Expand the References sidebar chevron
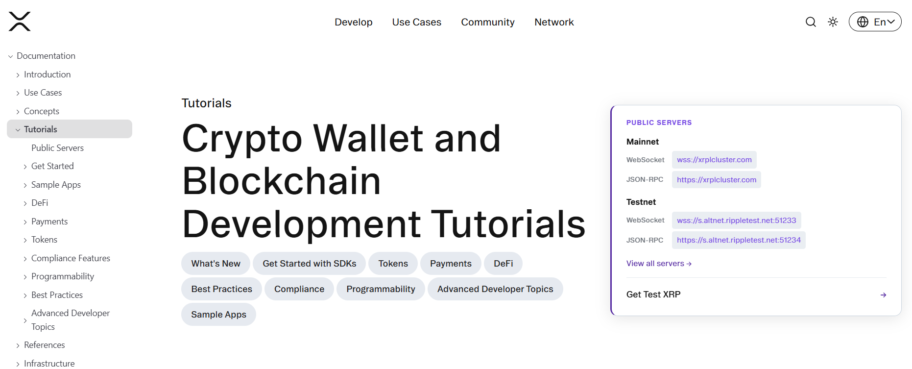 pyautogui.click(x=18, y=345)
